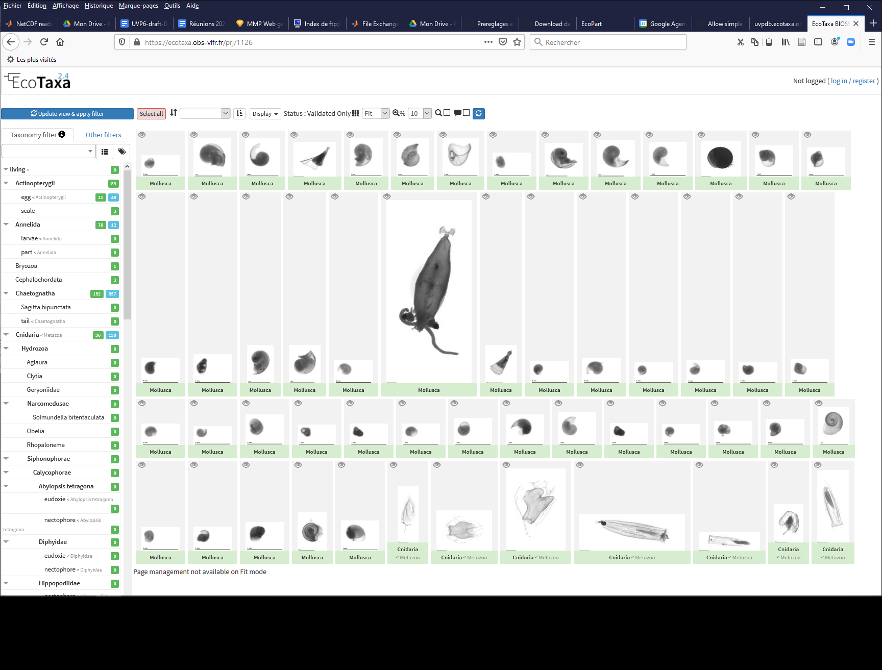This screenshot has width=882, height=670.
Task: Click the reader shield icon in address bar
Action: tap(122, 42)
